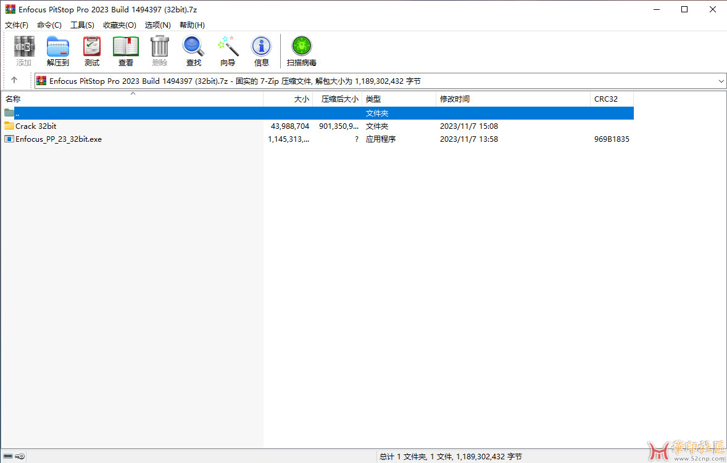727x463 pixels.
Task: Open the Options (选项) menu
Action: coord(157,25)
